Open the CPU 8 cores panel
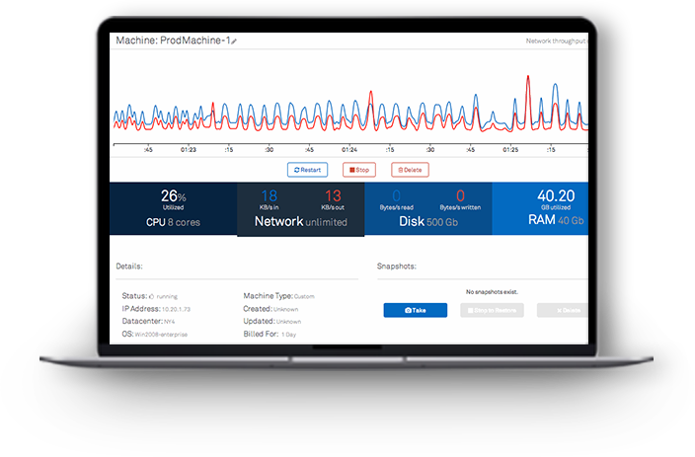The width and height of the screenshot is (695, 457). pos(174,208)
